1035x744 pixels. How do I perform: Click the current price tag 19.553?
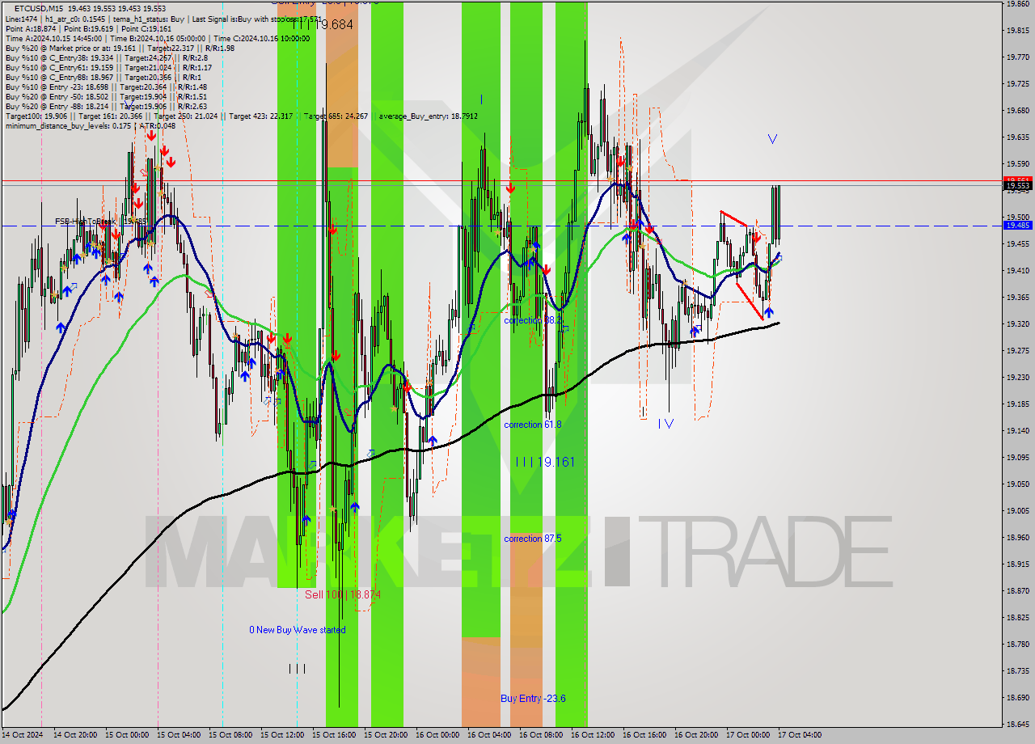click(x=1016, y=186)
